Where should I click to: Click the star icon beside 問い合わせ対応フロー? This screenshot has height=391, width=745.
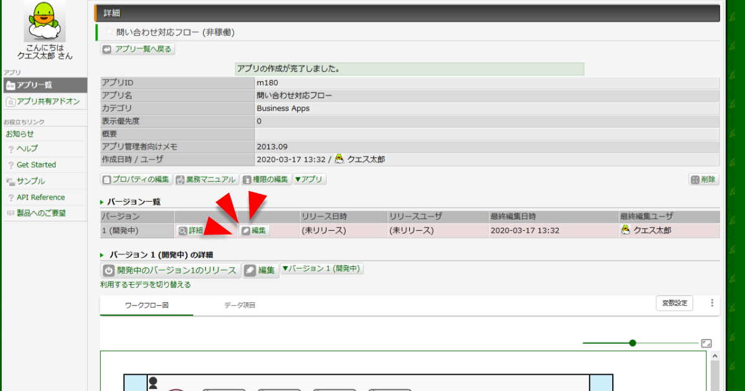pyautogui.click(x=109, y=32)
